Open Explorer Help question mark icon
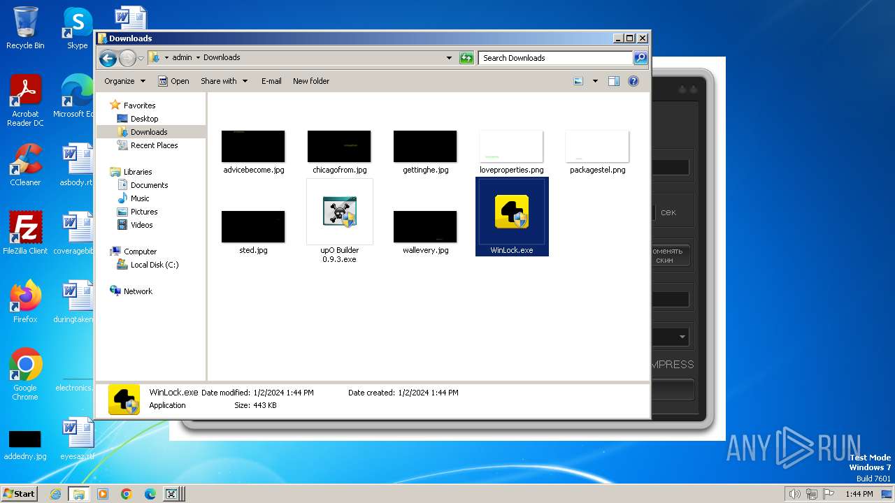Image resolution: width=895 pixels, height=503 pixels. point(633,81)
